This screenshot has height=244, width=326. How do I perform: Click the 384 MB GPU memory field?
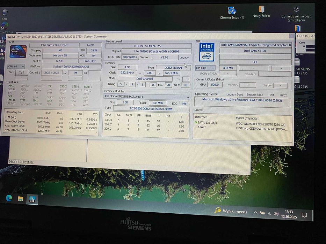(228, 68)
